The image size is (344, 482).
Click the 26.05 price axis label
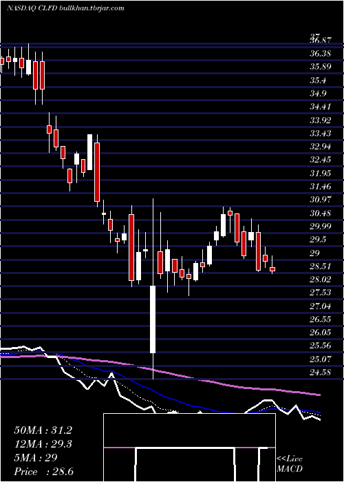(x=321, y=333)
